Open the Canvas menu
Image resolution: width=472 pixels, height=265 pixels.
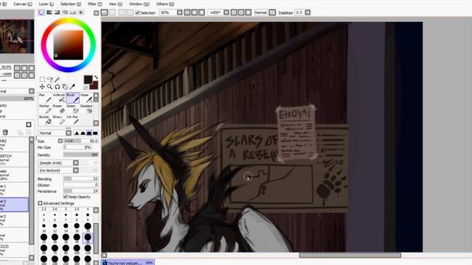pyautogui.click(x=23, y=4)
